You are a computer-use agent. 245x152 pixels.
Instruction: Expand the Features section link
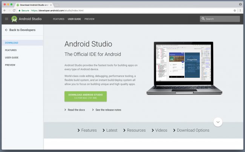click(x=87, y=130)
